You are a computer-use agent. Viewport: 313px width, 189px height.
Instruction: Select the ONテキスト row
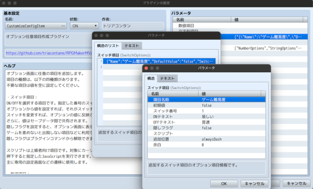[206, 116]
